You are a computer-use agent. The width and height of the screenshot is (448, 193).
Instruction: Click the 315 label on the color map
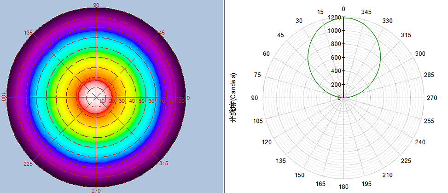(x=163, y=164)
